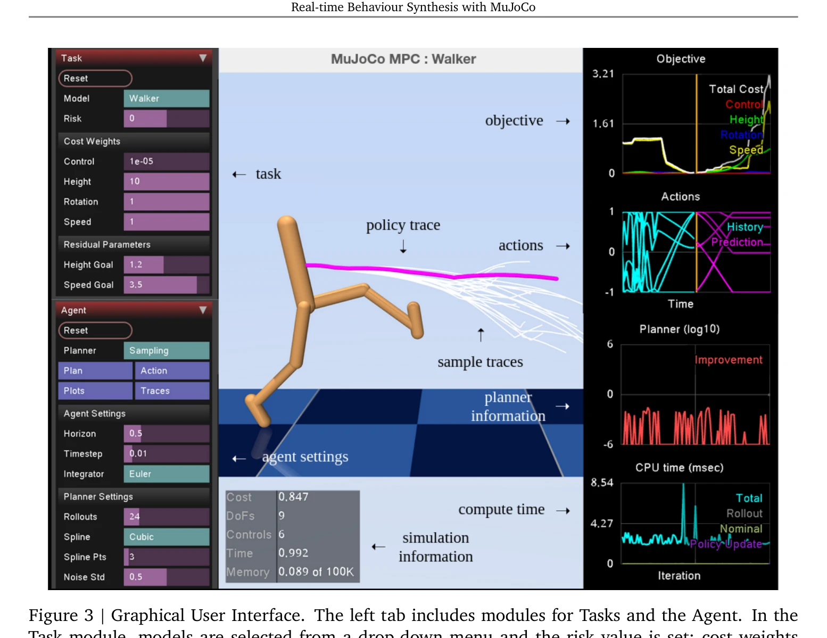Image resolution: width=827 pixels, height=638 pixels.
Task: Click the Prediction legend label
Action: tap(737, 242)
